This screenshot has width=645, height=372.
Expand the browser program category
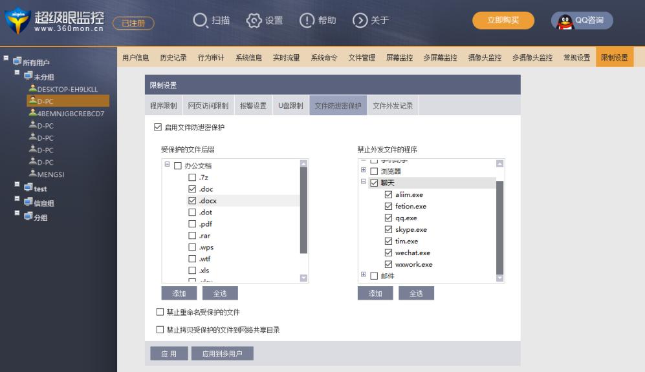pyautogui.click(x=364, y=170)
